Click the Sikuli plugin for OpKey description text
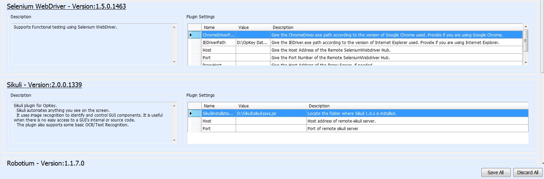This screenshot has width=544, height=179. pyautogui.click(x=35, y=105)
